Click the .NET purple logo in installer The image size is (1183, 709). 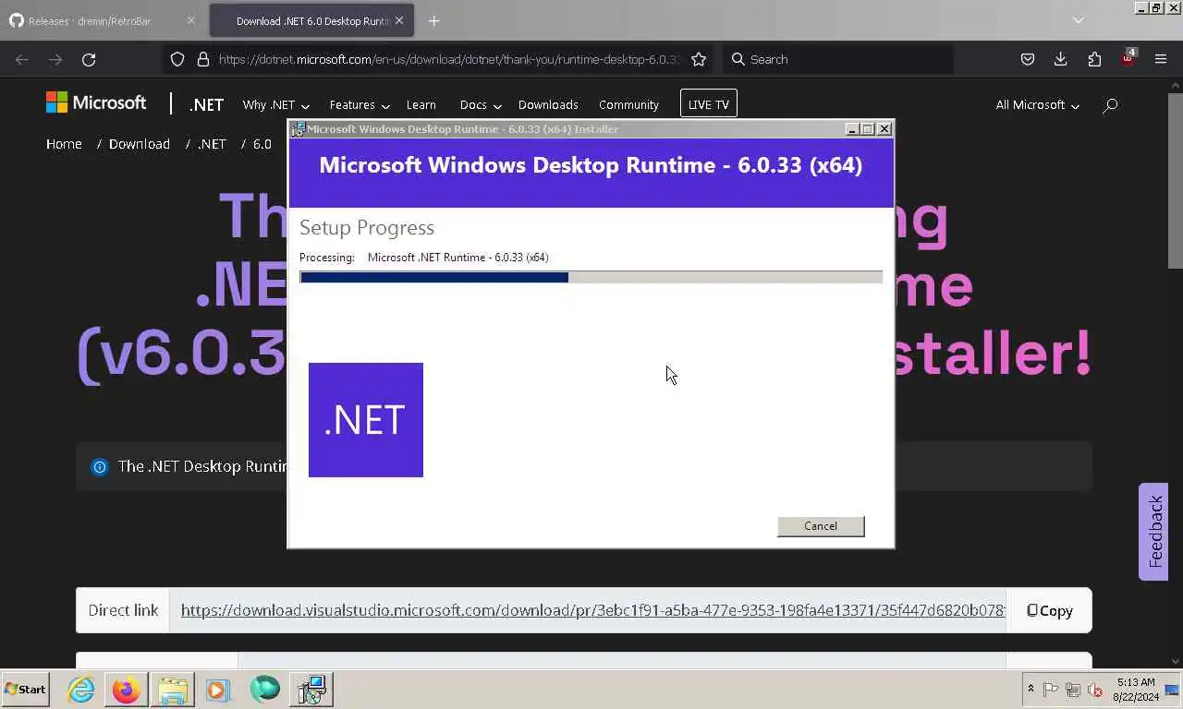pyautogui.click(x=366, y=420)
